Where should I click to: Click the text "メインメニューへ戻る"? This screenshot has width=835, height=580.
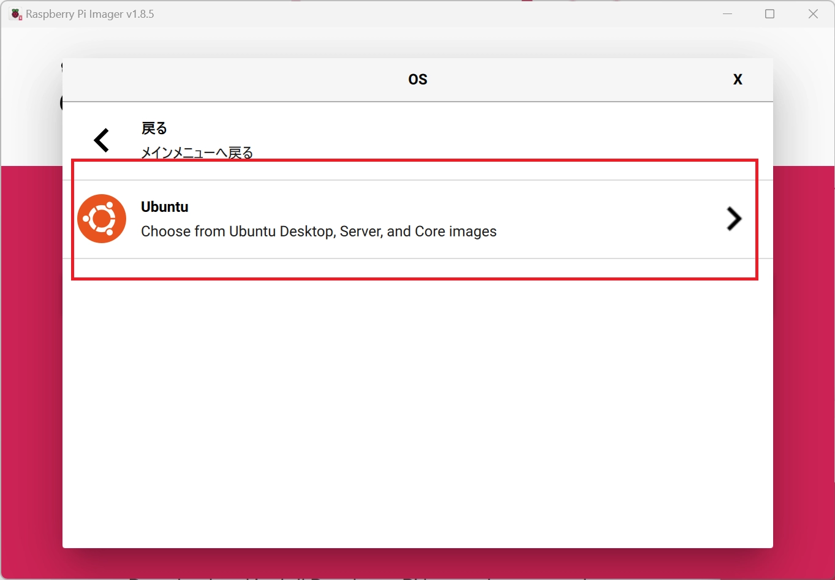(197, 153)
